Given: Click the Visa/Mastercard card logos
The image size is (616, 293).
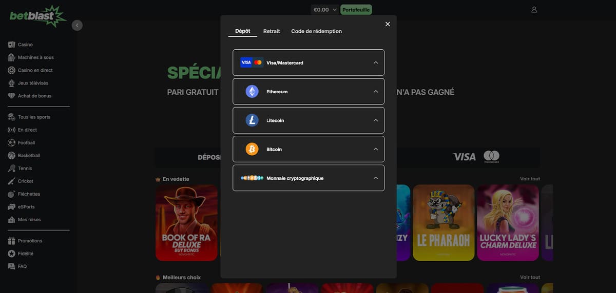Looking at the screenshot, I should point(252,62).
